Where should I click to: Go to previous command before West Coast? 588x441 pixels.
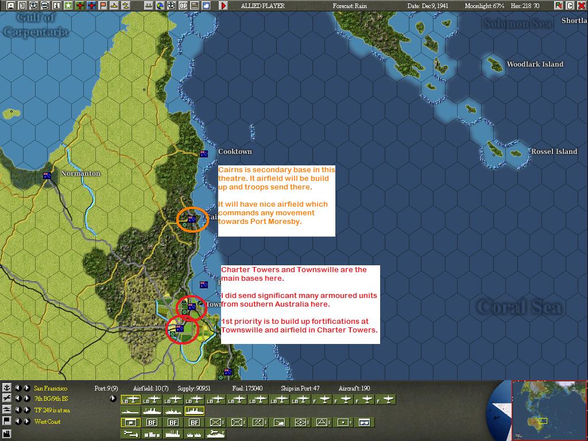18,421
